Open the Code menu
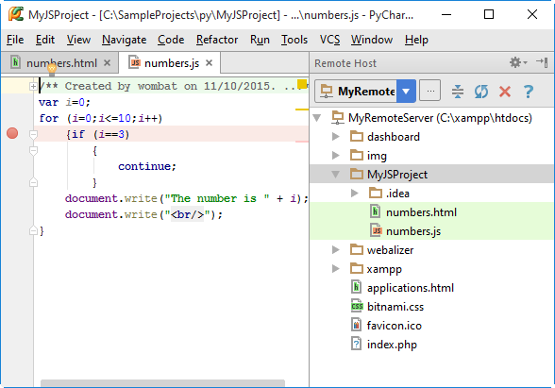This screenshot has height=388, width=555. (x=171, y=40)
